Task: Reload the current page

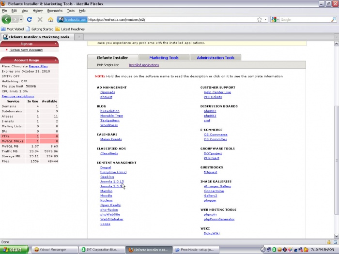Action: click(x=30, y=19)
